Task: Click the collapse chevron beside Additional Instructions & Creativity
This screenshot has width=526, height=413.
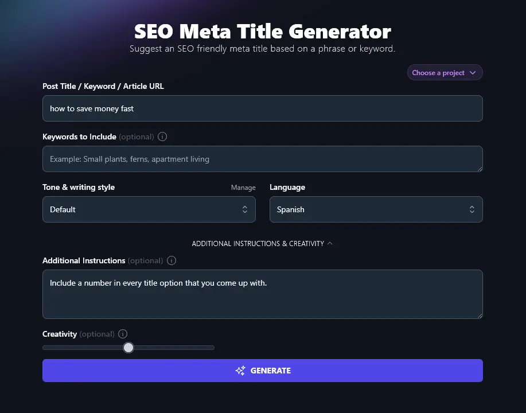Action: click(x=330, y=244)
